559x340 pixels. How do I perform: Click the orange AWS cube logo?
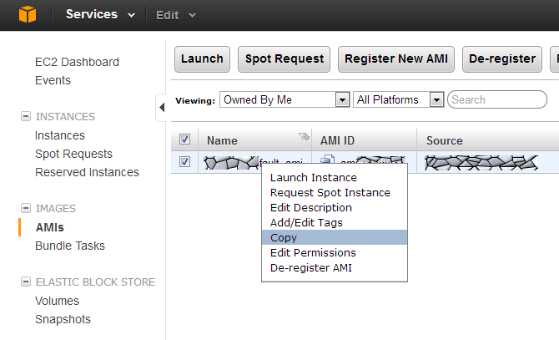[x=28, y=15]
